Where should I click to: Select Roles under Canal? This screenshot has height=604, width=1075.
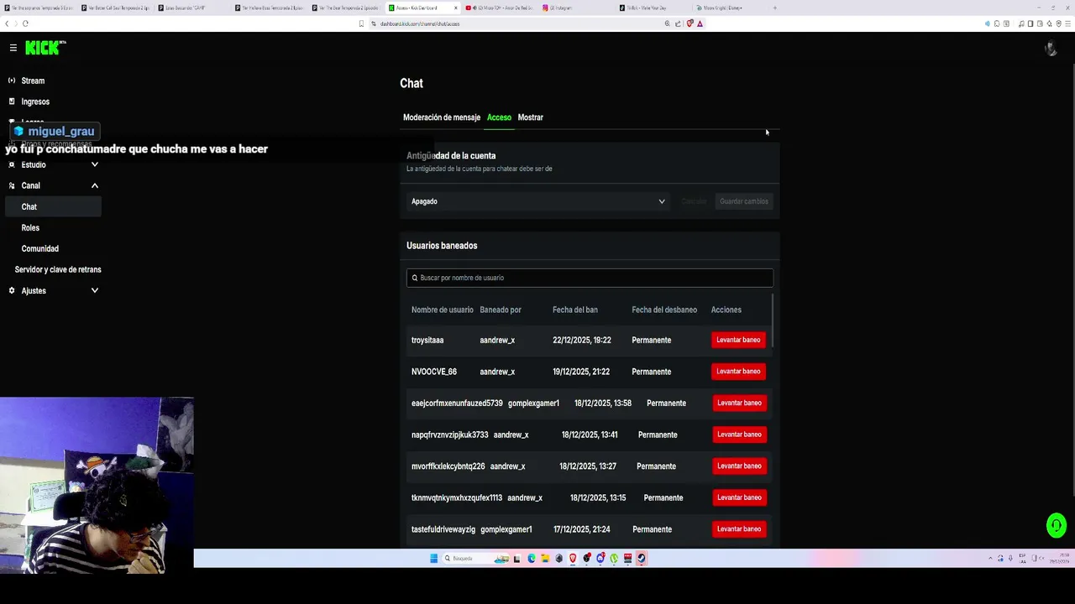click(x=30, y=227)
